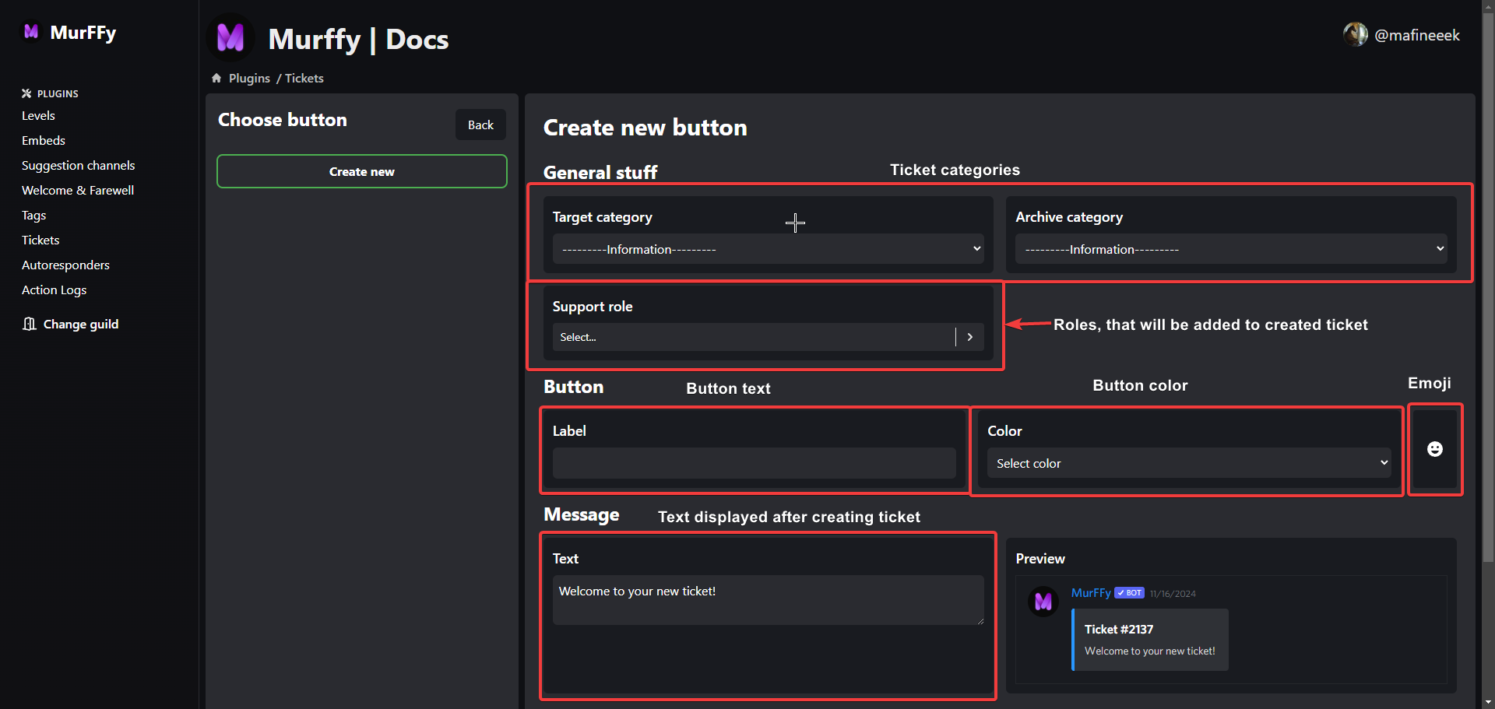This screenshot has width=1495, height=709.
Task: Click the Create new button heading
Action: click(645, 128)
